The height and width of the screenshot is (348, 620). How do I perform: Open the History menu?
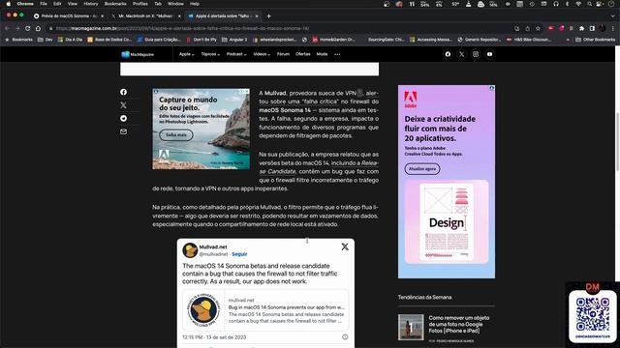coord(90,4)
